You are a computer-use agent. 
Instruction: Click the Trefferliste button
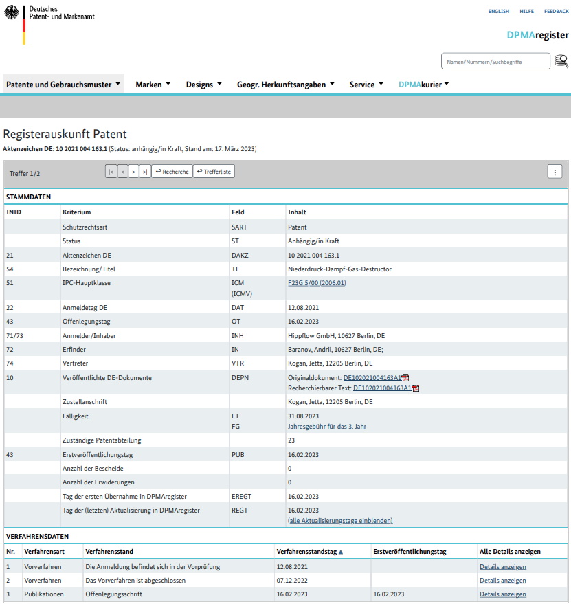[214, 172]
